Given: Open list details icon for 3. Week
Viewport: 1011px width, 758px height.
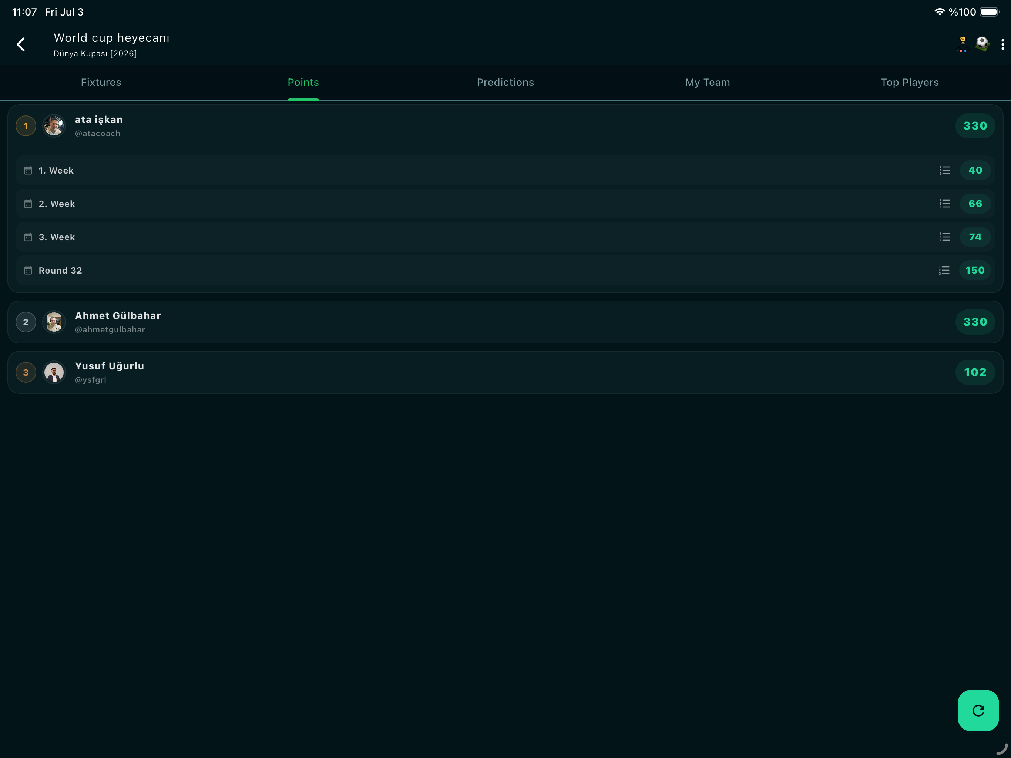Looking at the screenshot, I should coord(945,237).
